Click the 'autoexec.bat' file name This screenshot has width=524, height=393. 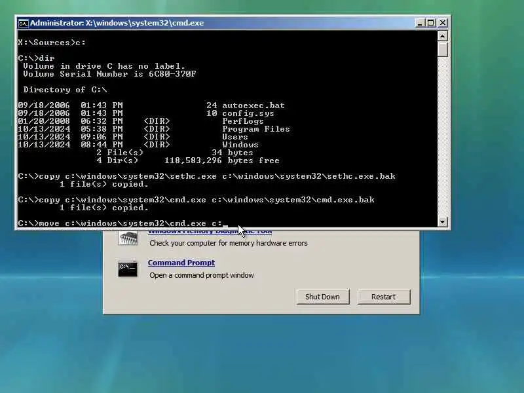click(x=253, y=105)
